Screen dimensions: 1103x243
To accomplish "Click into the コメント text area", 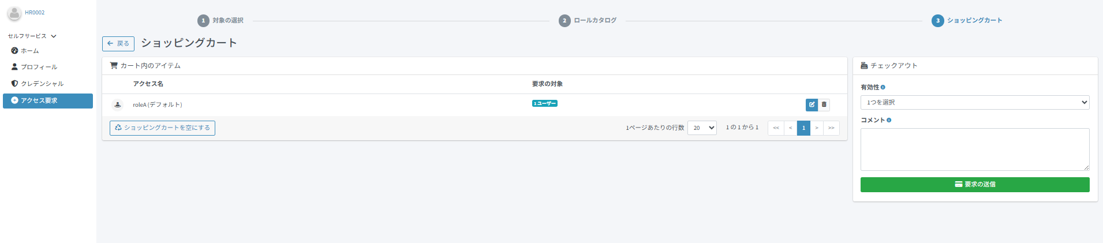I will (x=975, y=149).
